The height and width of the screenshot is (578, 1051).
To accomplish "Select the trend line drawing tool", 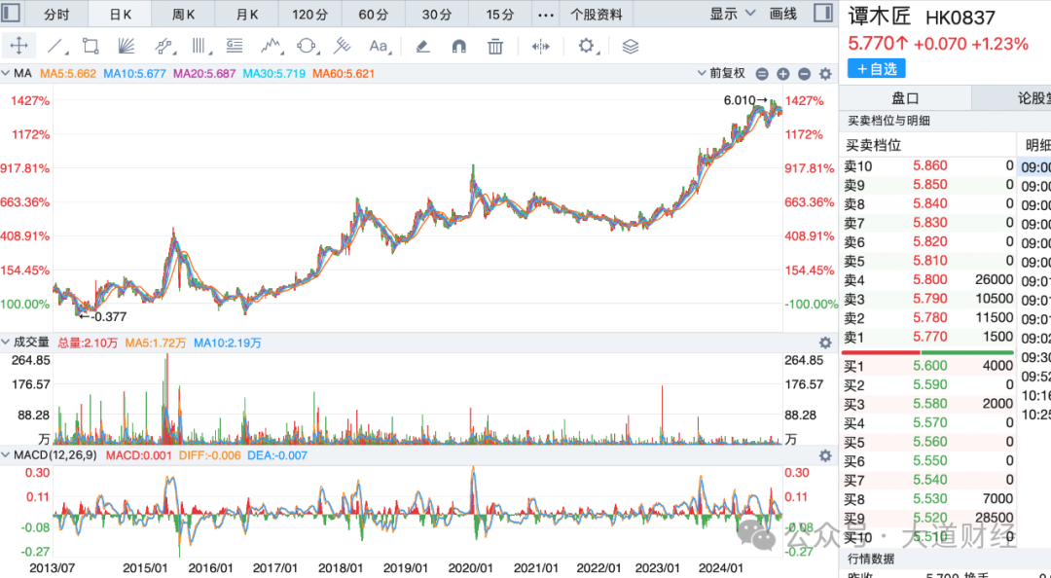I will [56, 47].
